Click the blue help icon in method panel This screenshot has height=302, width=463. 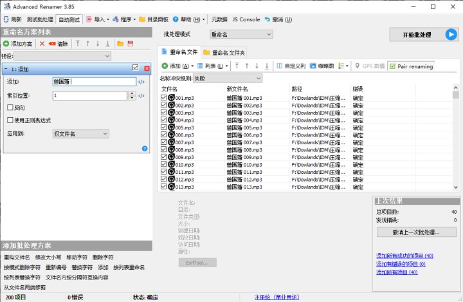tap(145, 149)
